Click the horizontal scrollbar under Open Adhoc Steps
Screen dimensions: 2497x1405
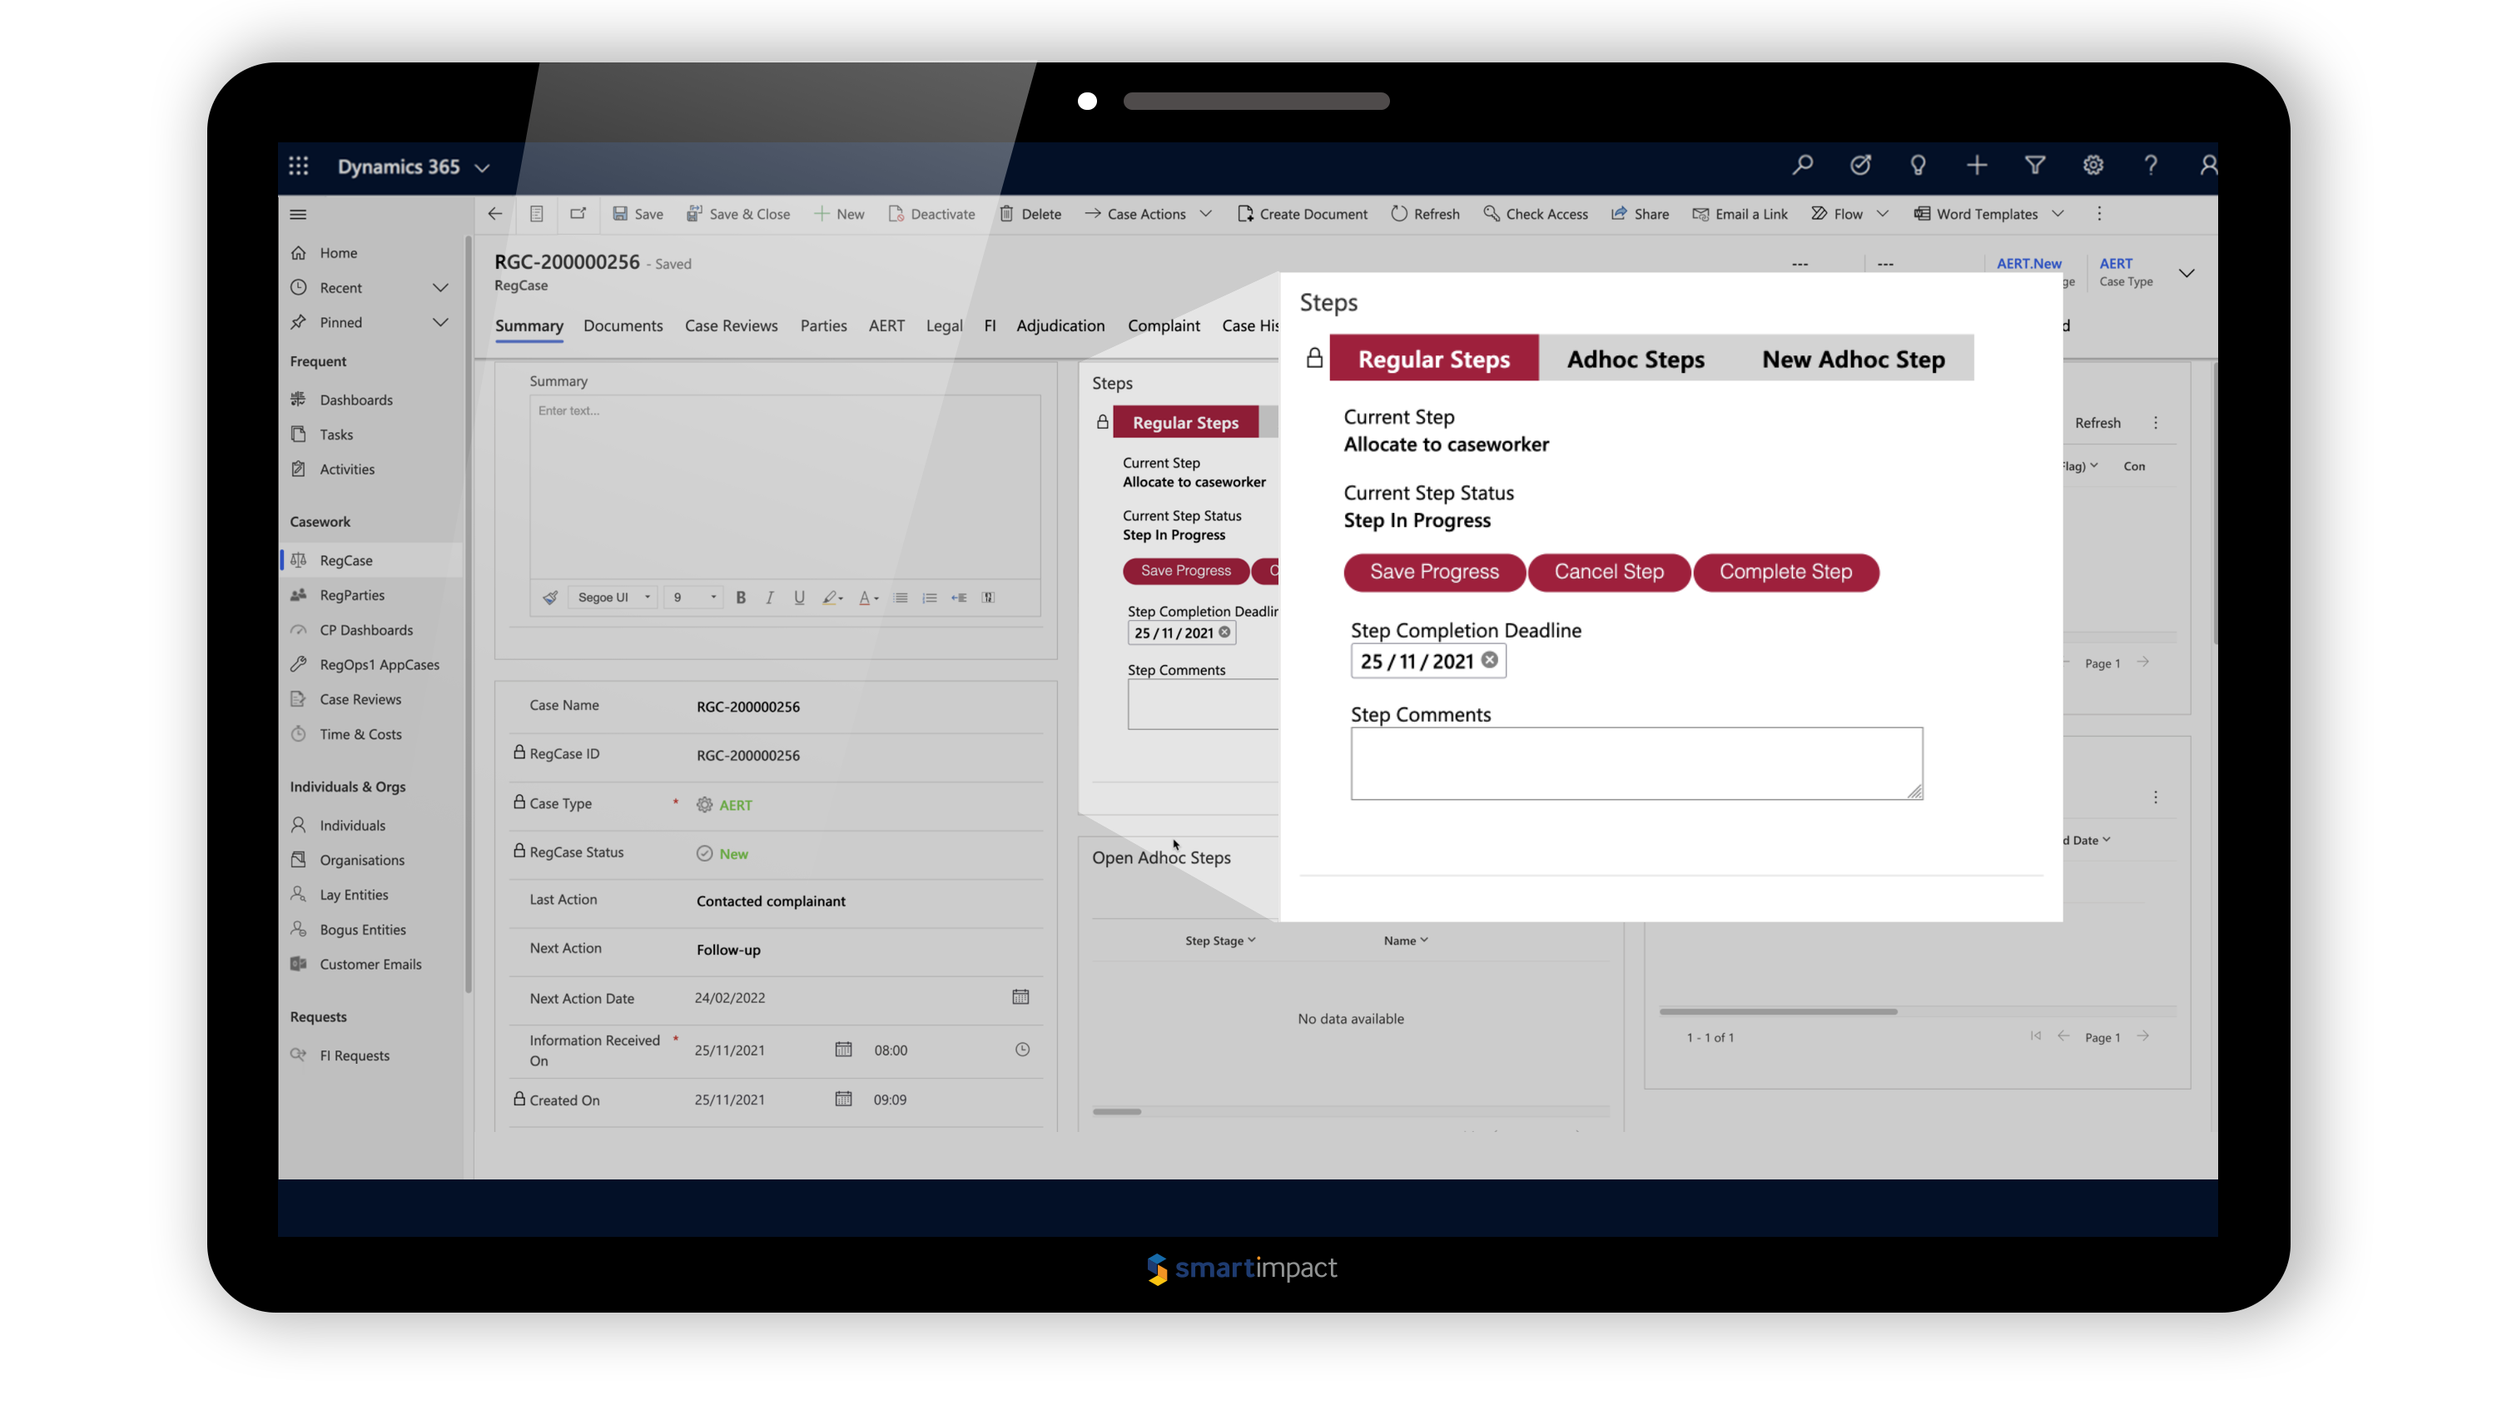tap(1117, 1111)
